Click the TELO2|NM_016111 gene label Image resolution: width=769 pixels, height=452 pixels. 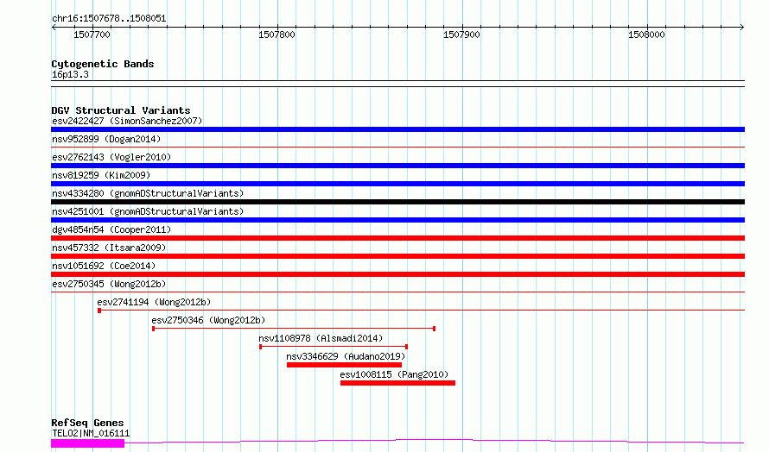91,433
